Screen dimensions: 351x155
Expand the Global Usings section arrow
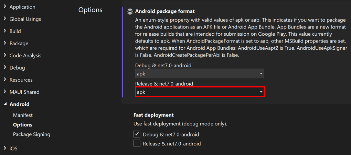click(x=5, y=19)
